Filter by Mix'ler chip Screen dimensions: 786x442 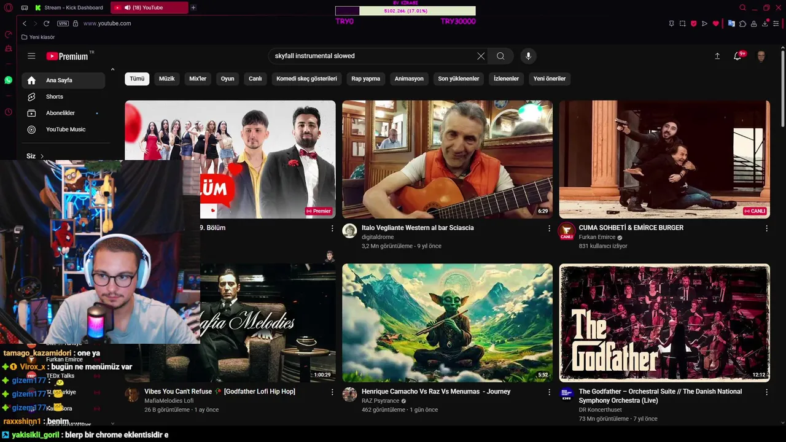click(x=198, y=79)
